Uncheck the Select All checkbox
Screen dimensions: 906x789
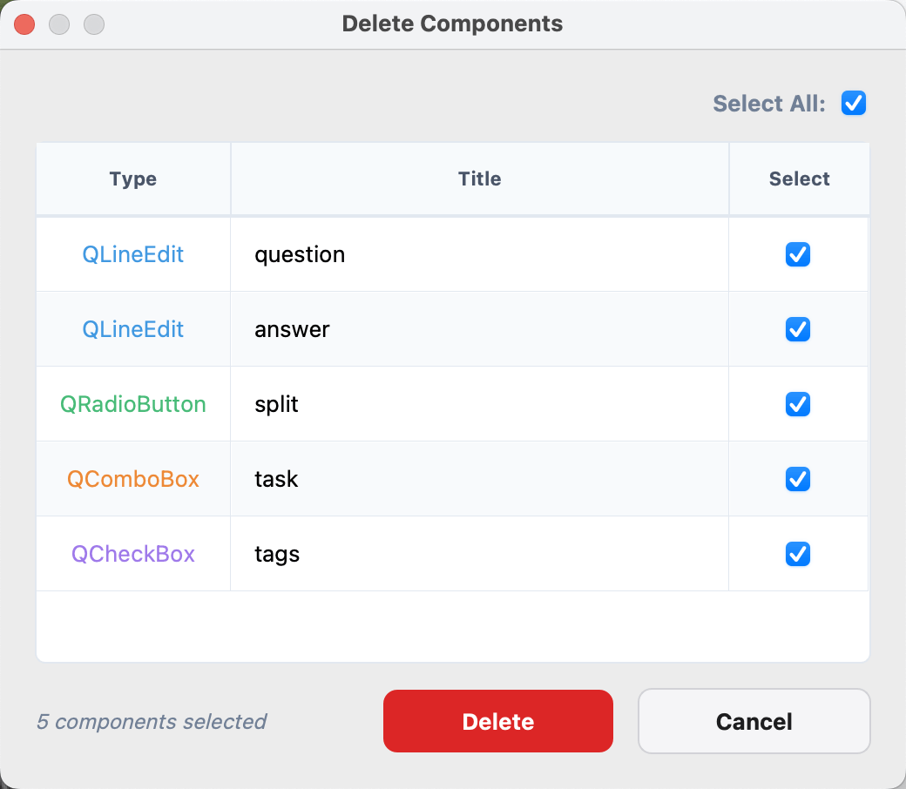point(854,104)
